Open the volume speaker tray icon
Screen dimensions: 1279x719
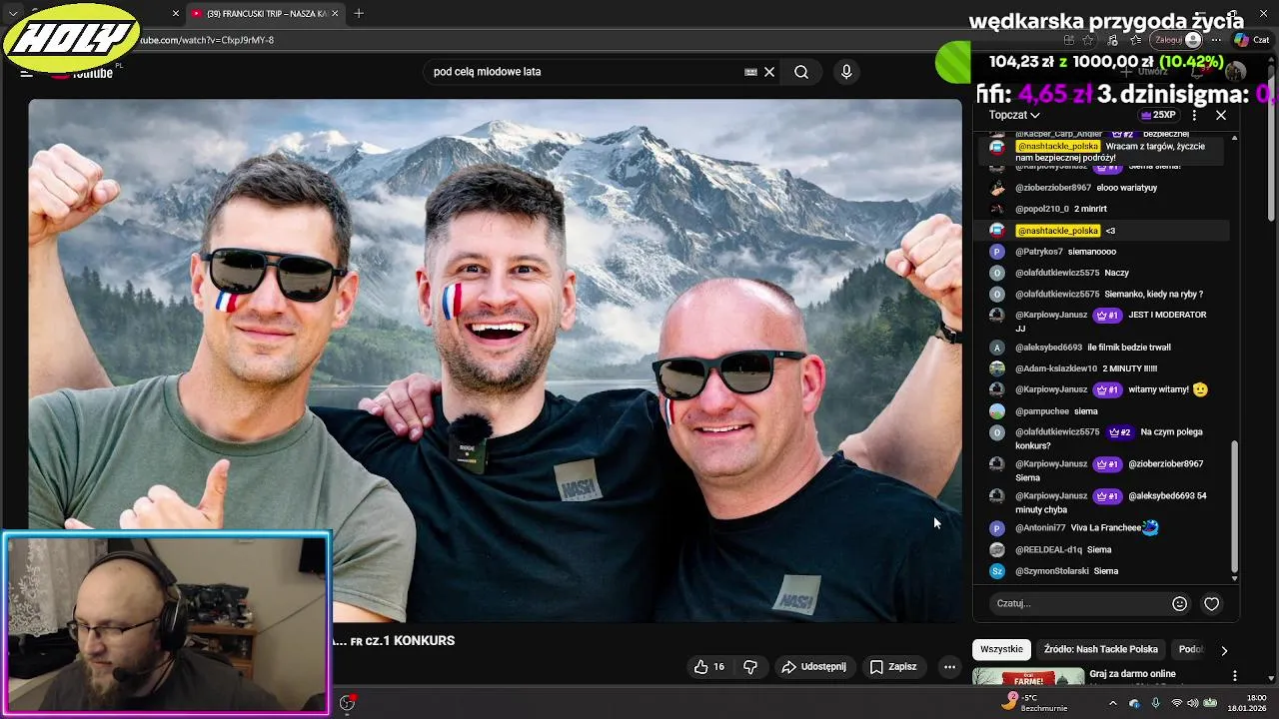coord(1193,703)
